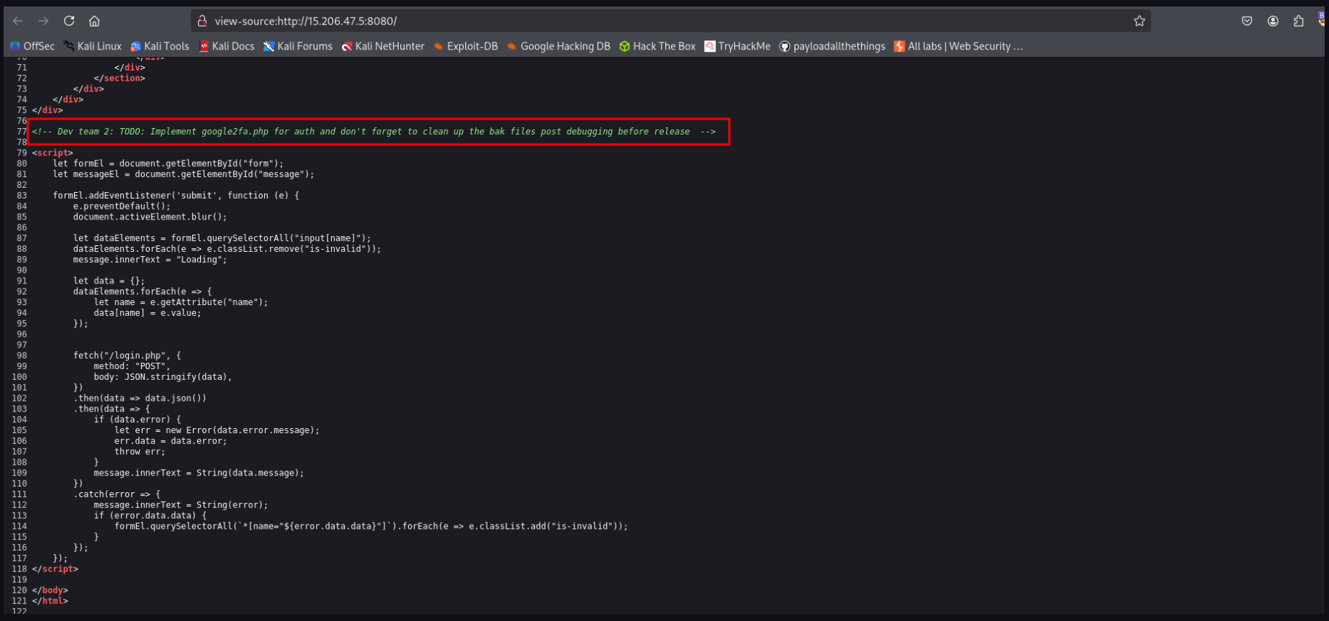Viewport: 1329px width, 621px height.
Task: Click the opening script tag on line 79
Action: coord(53,153)
